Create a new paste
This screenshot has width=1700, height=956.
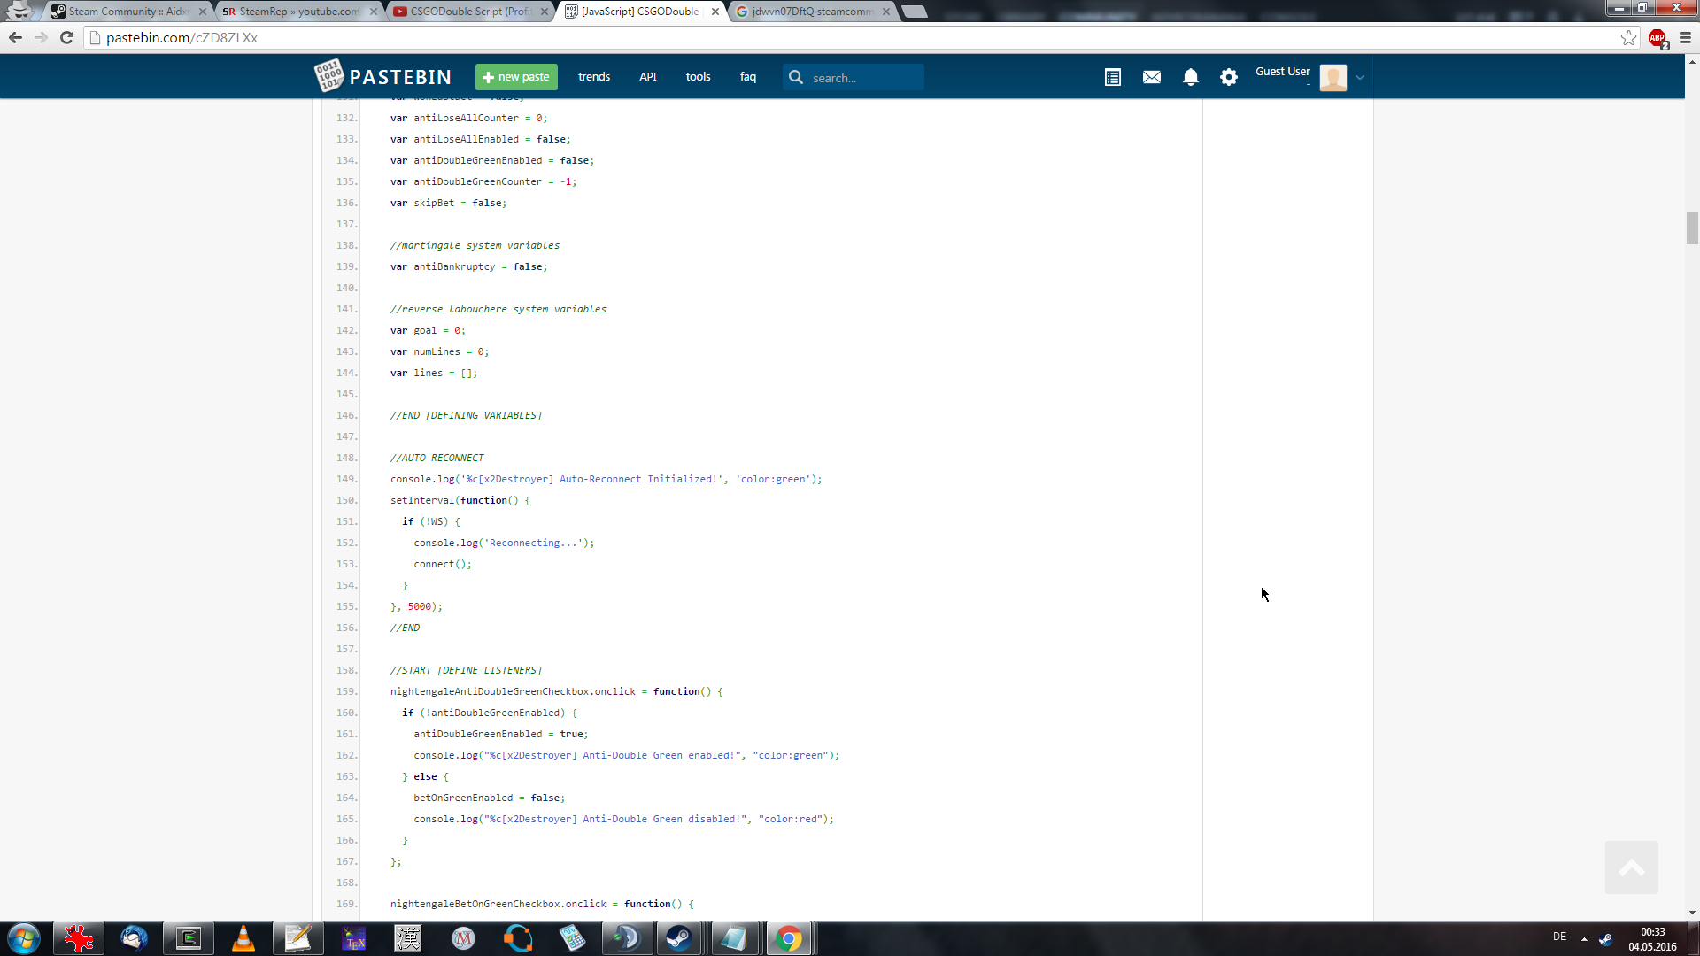coord(516,77)
